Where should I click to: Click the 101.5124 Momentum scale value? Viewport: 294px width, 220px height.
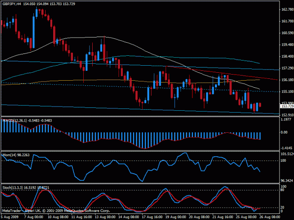(287, 154)
